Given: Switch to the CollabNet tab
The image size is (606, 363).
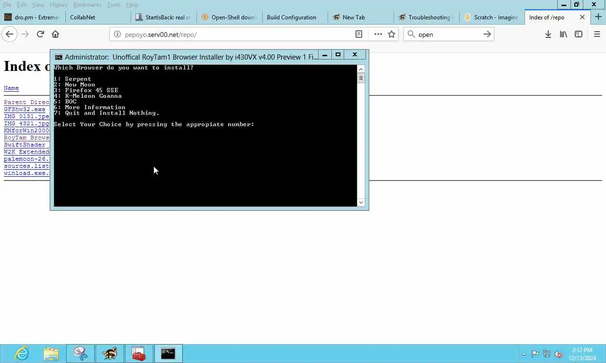Looking at the screenshot, I should coord(98,17).
